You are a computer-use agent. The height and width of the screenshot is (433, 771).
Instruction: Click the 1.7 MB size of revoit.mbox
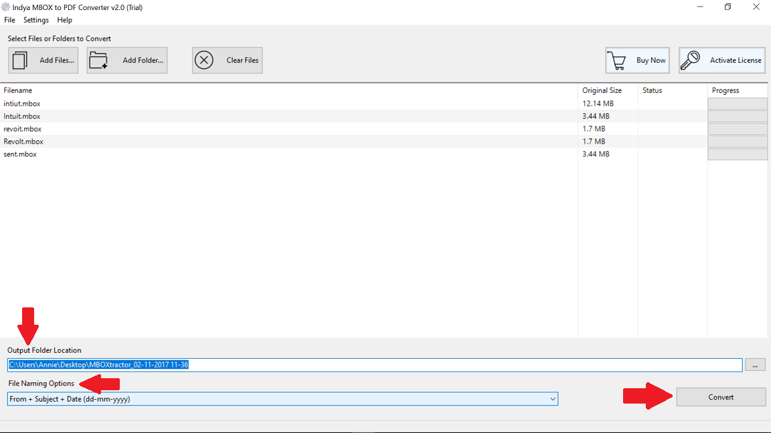(x=594, y=128)
